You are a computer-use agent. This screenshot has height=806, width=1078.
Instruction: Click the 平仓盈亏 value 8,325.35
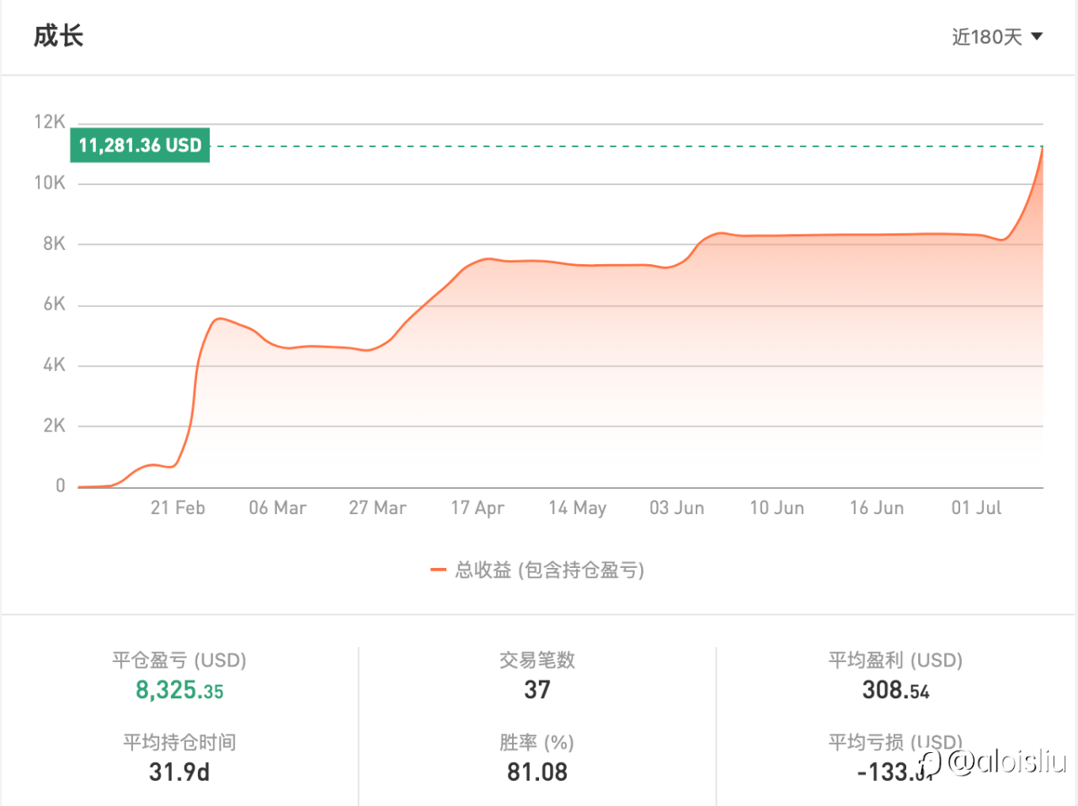pyautogui.click(x=179, y=691)
